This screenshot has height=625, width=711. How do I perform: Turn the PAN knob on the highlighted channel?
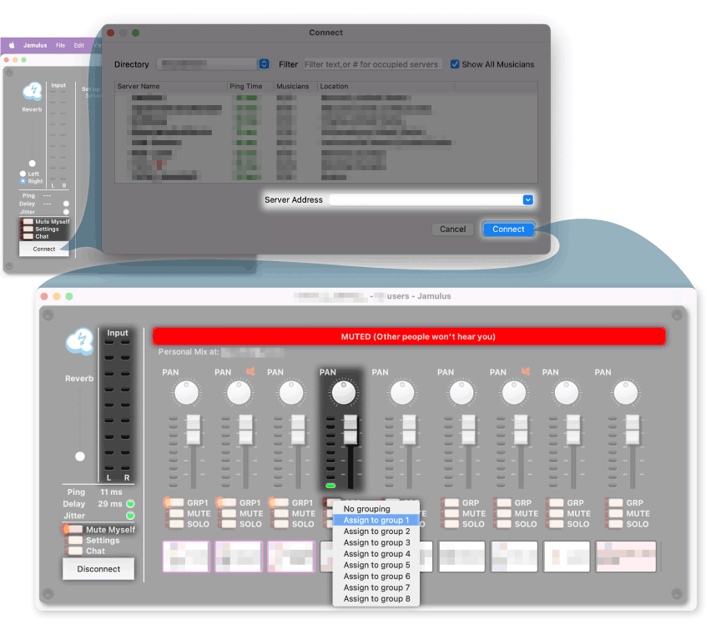(343, 392)
